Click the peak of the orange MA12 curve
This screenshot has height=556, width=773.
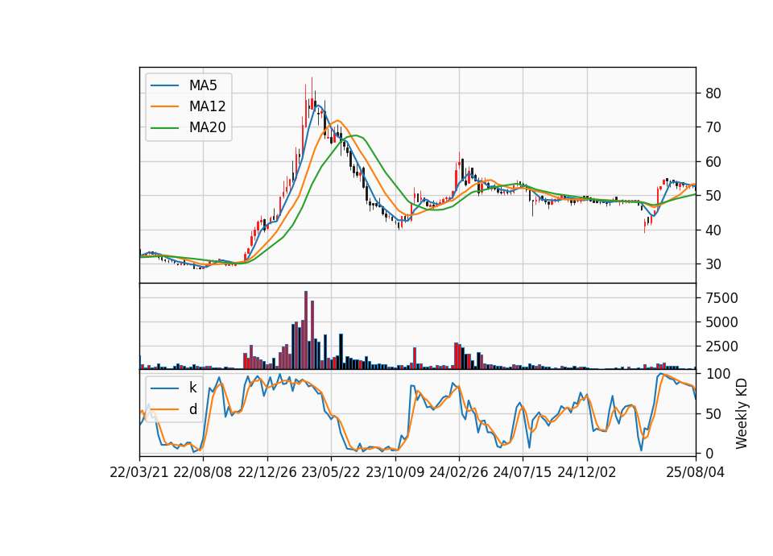[x=337, y=120]
